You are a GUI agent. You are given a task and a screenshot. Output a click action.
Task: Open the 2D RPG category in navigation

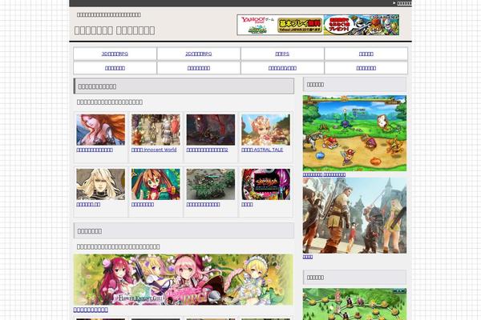point(199,54)
